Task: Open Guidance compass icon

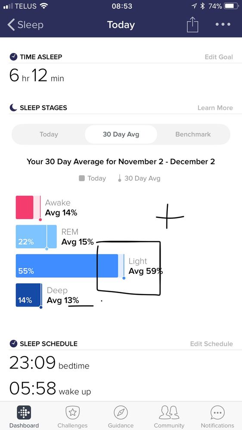Action: click(121, 412)
